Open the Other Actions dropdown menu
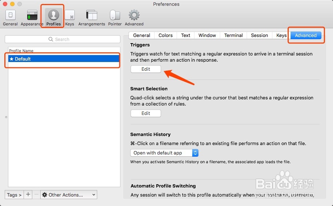 69,194
